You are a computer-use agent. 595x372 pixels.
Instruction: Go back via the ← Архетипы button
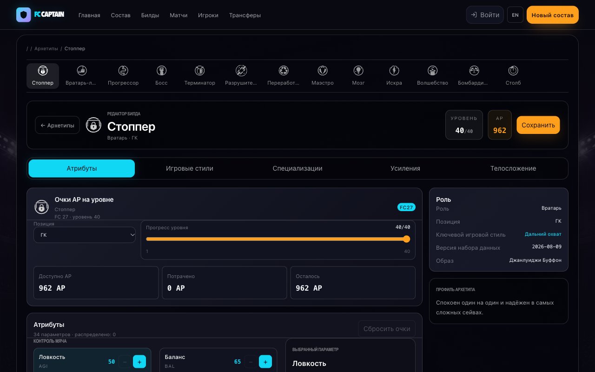point(58,125)
